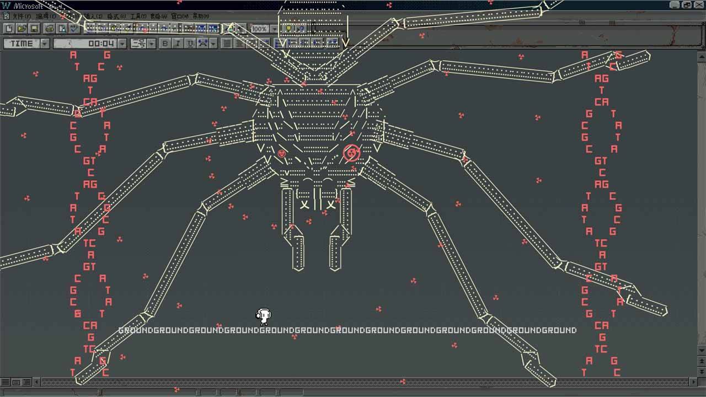The image size is (706, 397).
Task: Click the Print Preview icon
Action: click(x=62, y=28)
